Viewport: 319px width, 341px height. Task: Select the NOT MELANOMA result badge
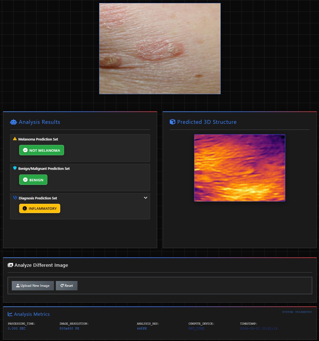42,150
